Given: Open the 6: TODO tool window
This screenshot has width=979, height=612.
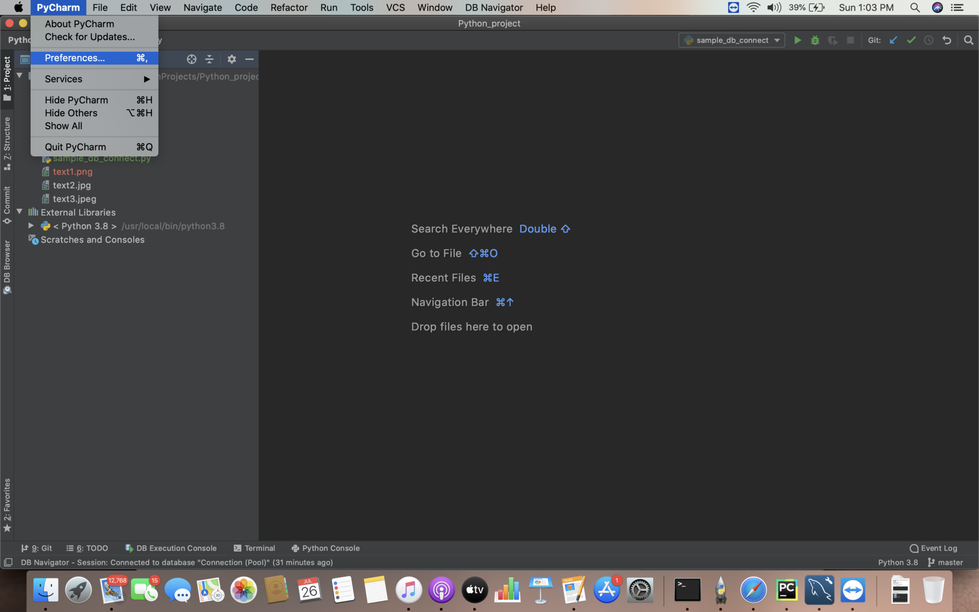Looking at the screenshot, I should [87, 548].
